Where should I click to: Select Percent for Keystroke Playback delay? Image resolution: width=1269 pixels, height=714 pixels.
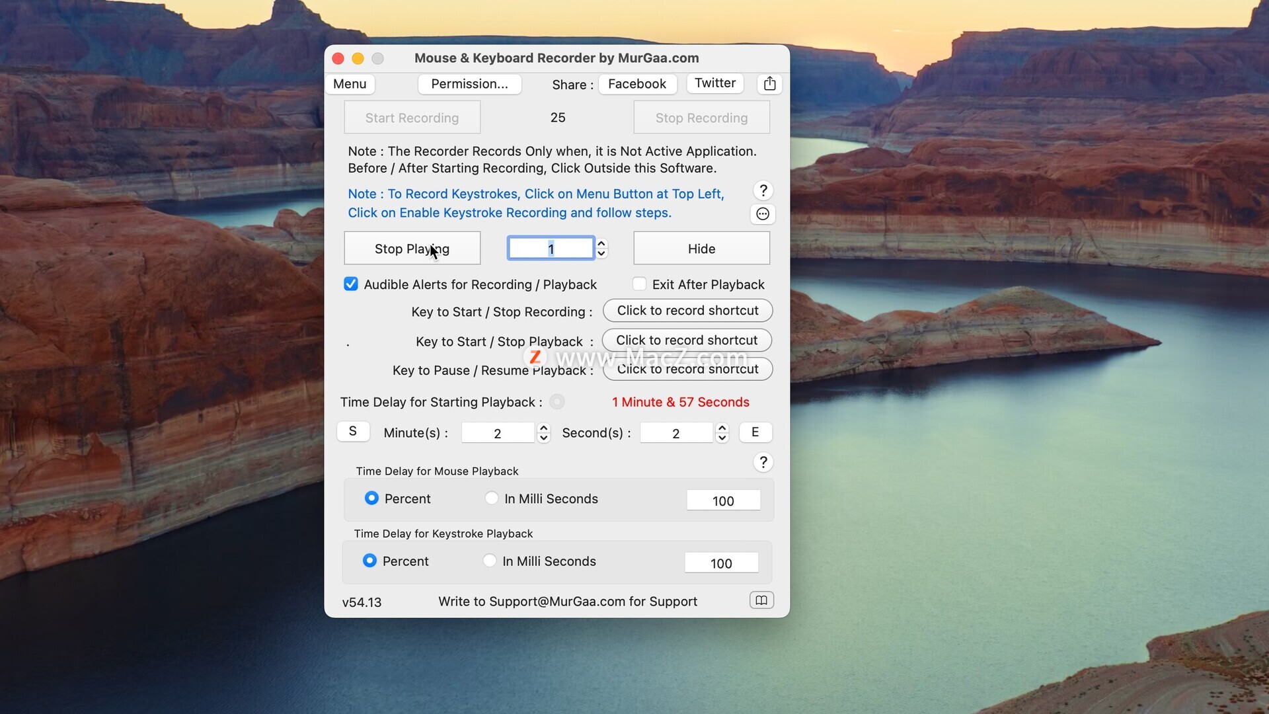tap(369, 561)
